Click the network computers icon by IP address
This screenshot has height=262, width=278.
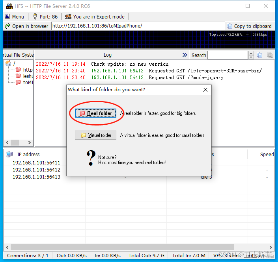point(9,154)
